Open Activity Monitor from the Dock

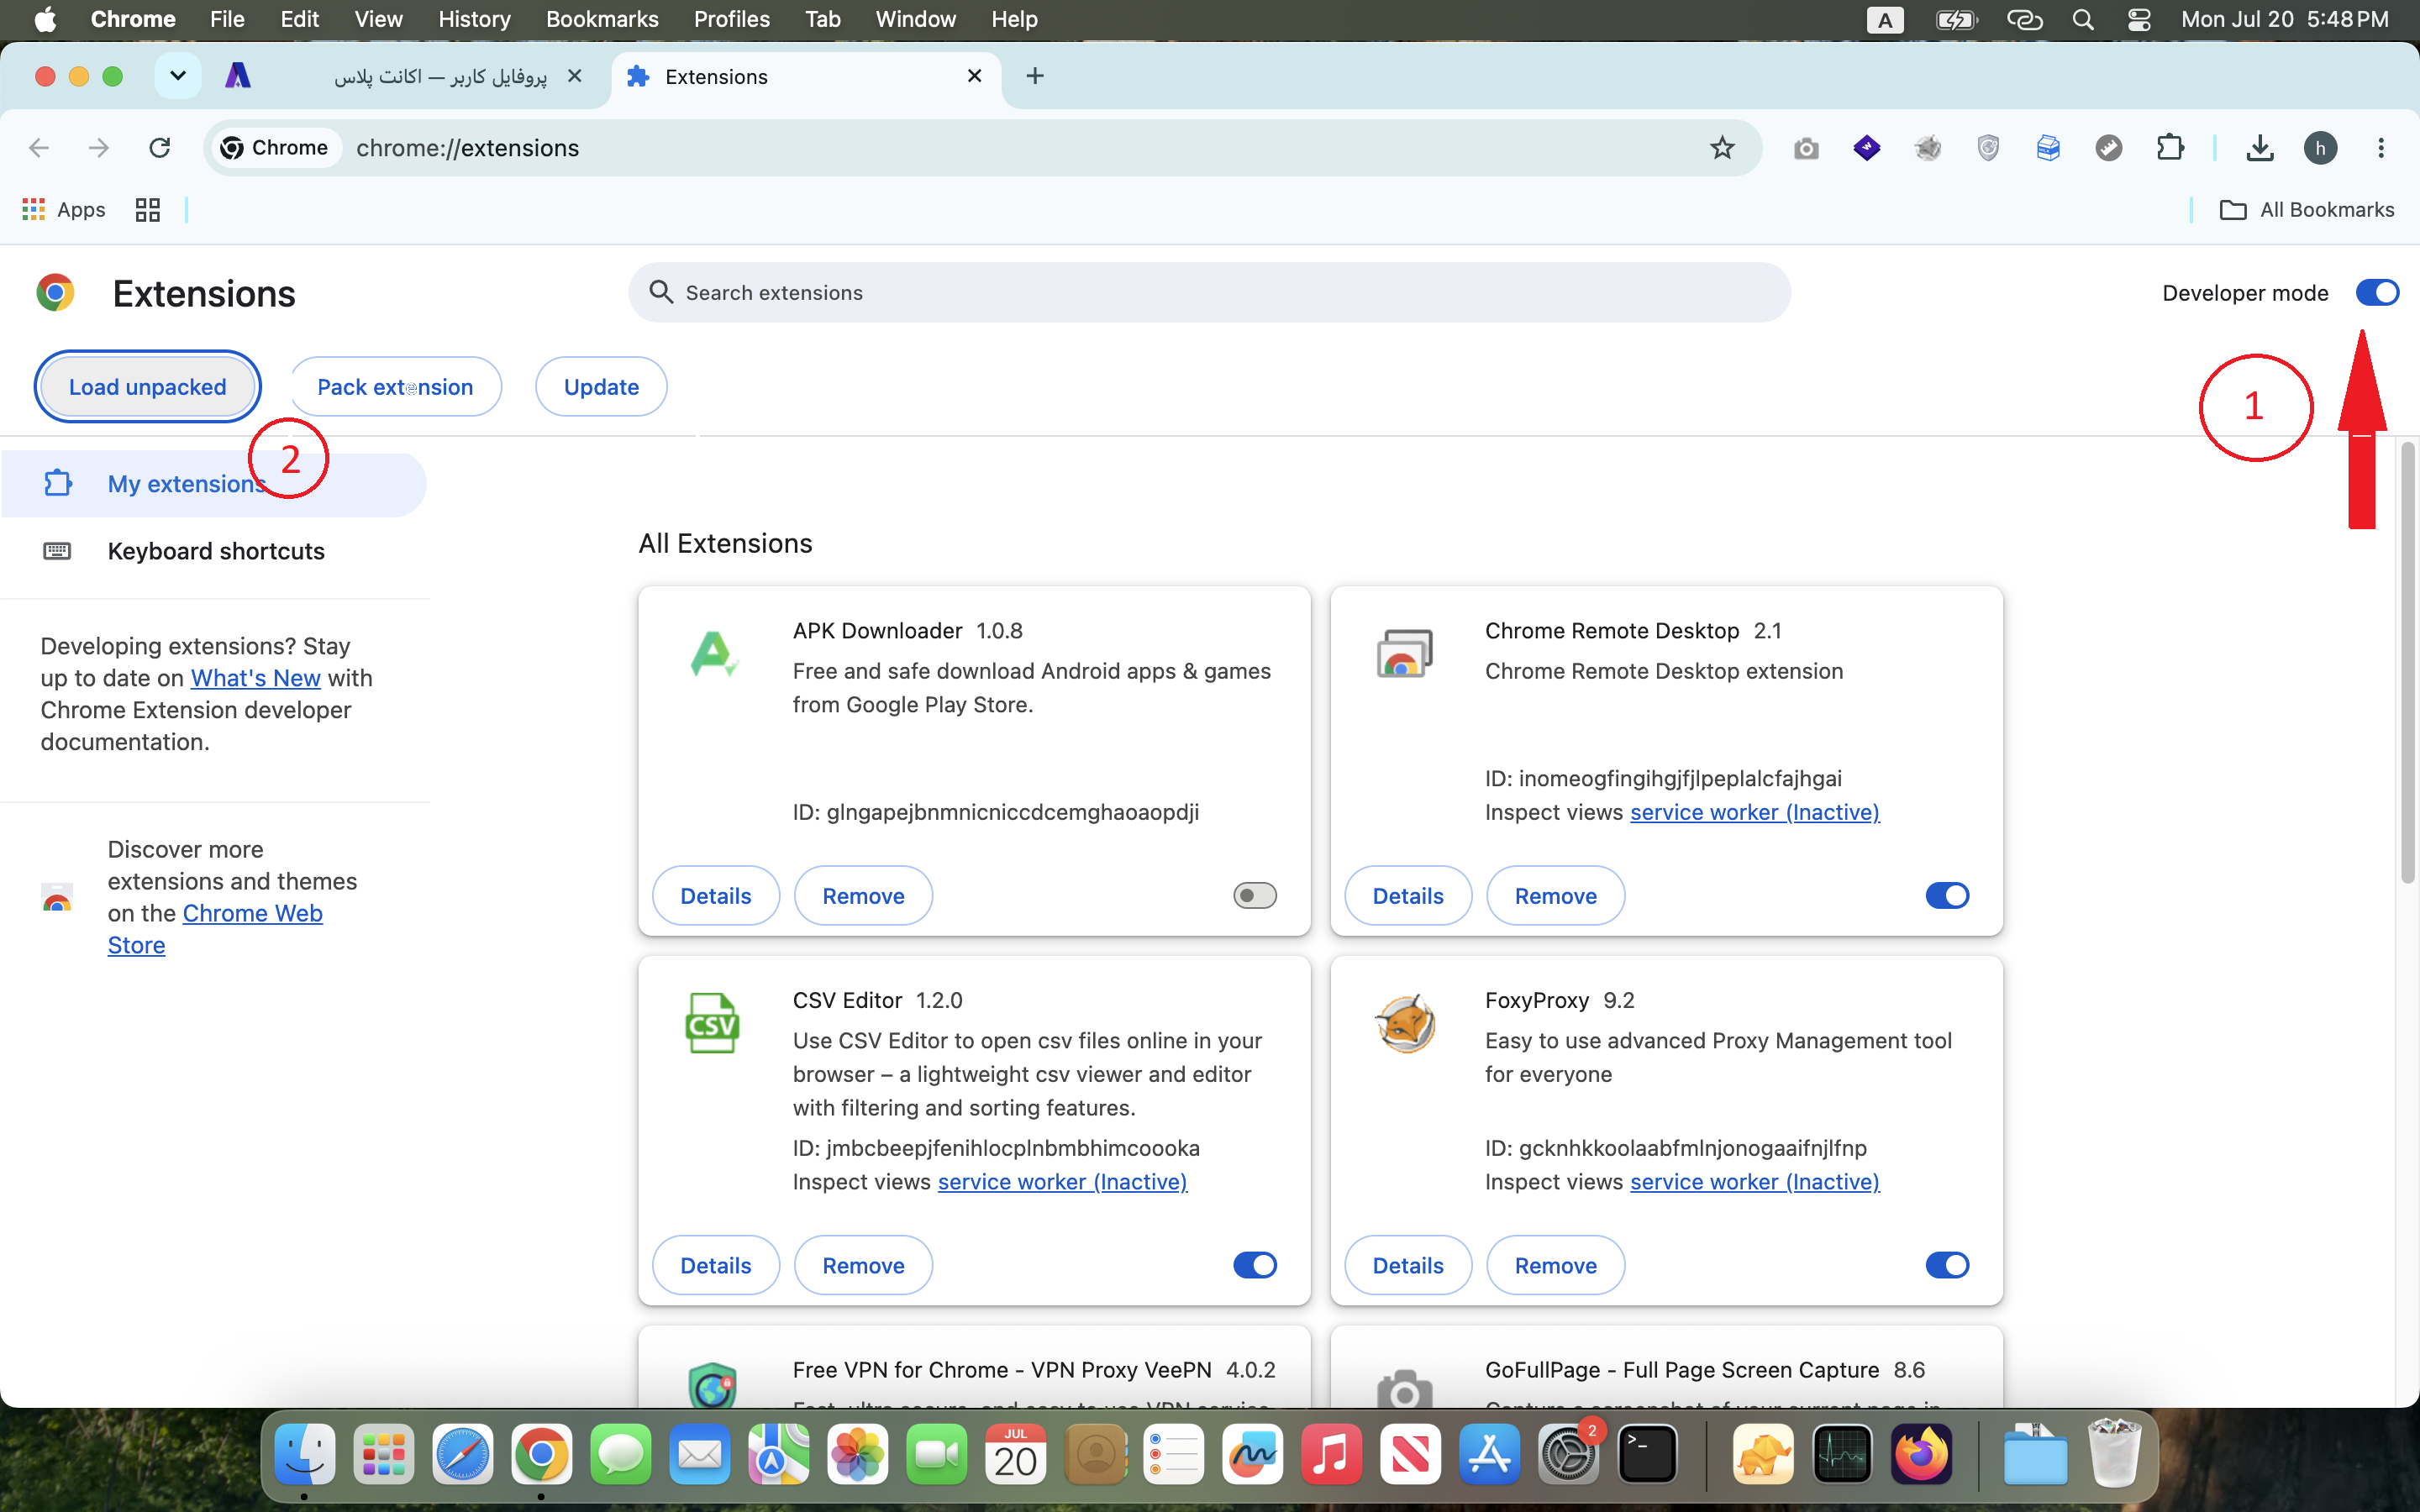click(x=1842, y=1454)
